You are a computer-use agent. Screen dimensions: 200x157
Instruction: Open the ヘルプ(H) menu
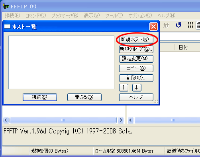[x=167, y=16]
